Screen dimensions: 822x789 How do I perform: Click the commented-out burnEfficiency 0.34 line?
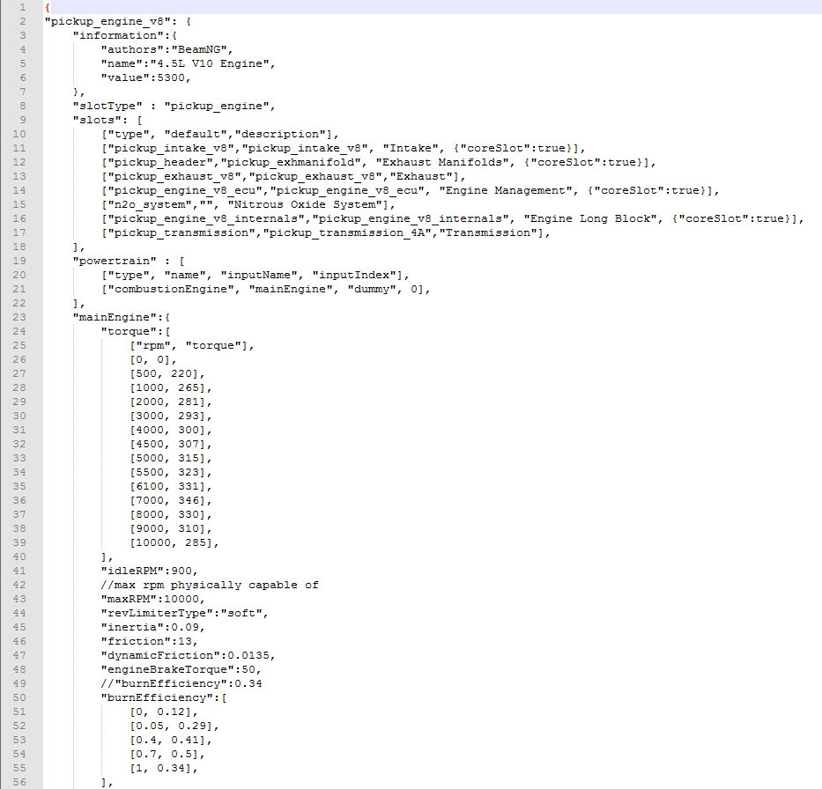click(x=181, y=683)
